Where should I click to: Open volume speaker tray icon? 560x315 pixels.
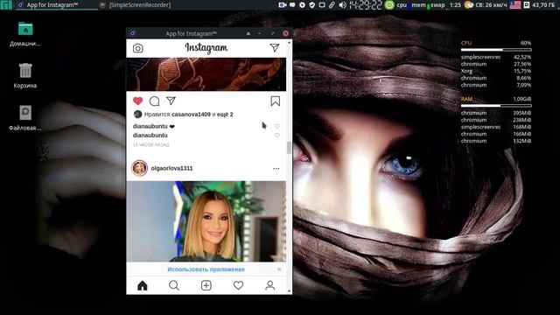click(x=342, y=5)
